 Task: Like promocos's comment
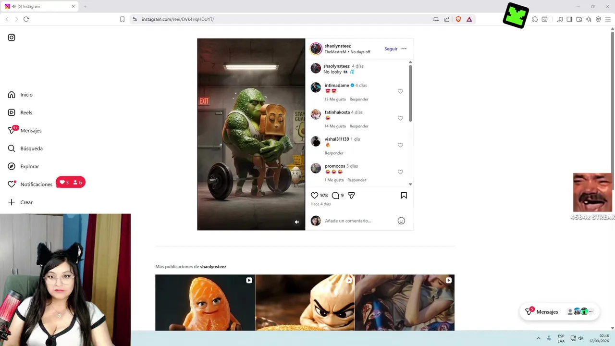pos(400,172)
